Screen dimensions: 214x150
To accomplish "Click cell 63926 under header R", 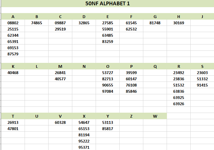I will 178,104.
